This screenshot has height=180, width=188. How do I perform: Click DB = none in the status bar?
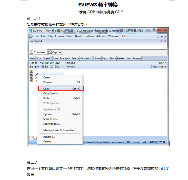[x=133, y=142]
